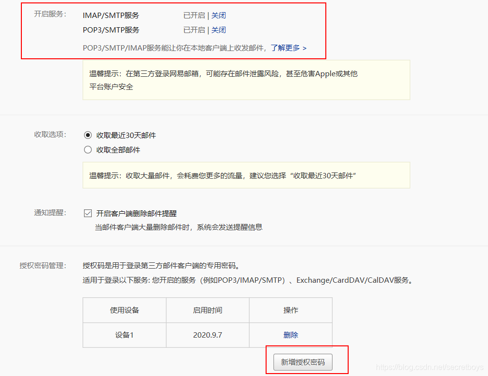Uncheck "开启客户端删除邮件提醒" option
The height and width of the screenshot is (376, 488).
tap(88, 213)
